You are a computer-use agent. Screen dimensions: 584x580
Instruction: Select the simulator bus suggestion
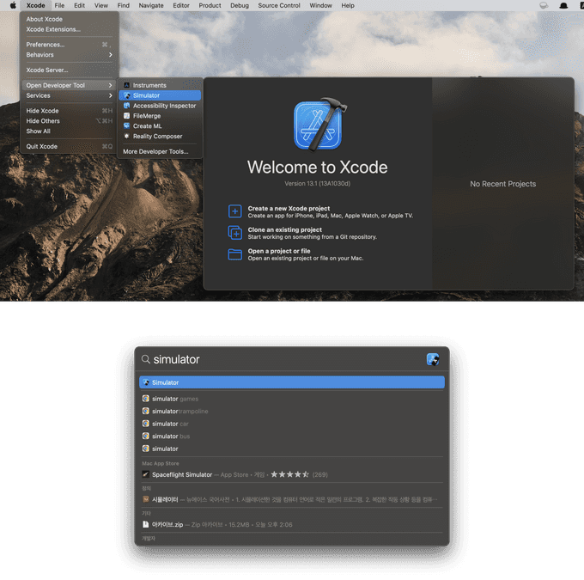click(292, 437)
